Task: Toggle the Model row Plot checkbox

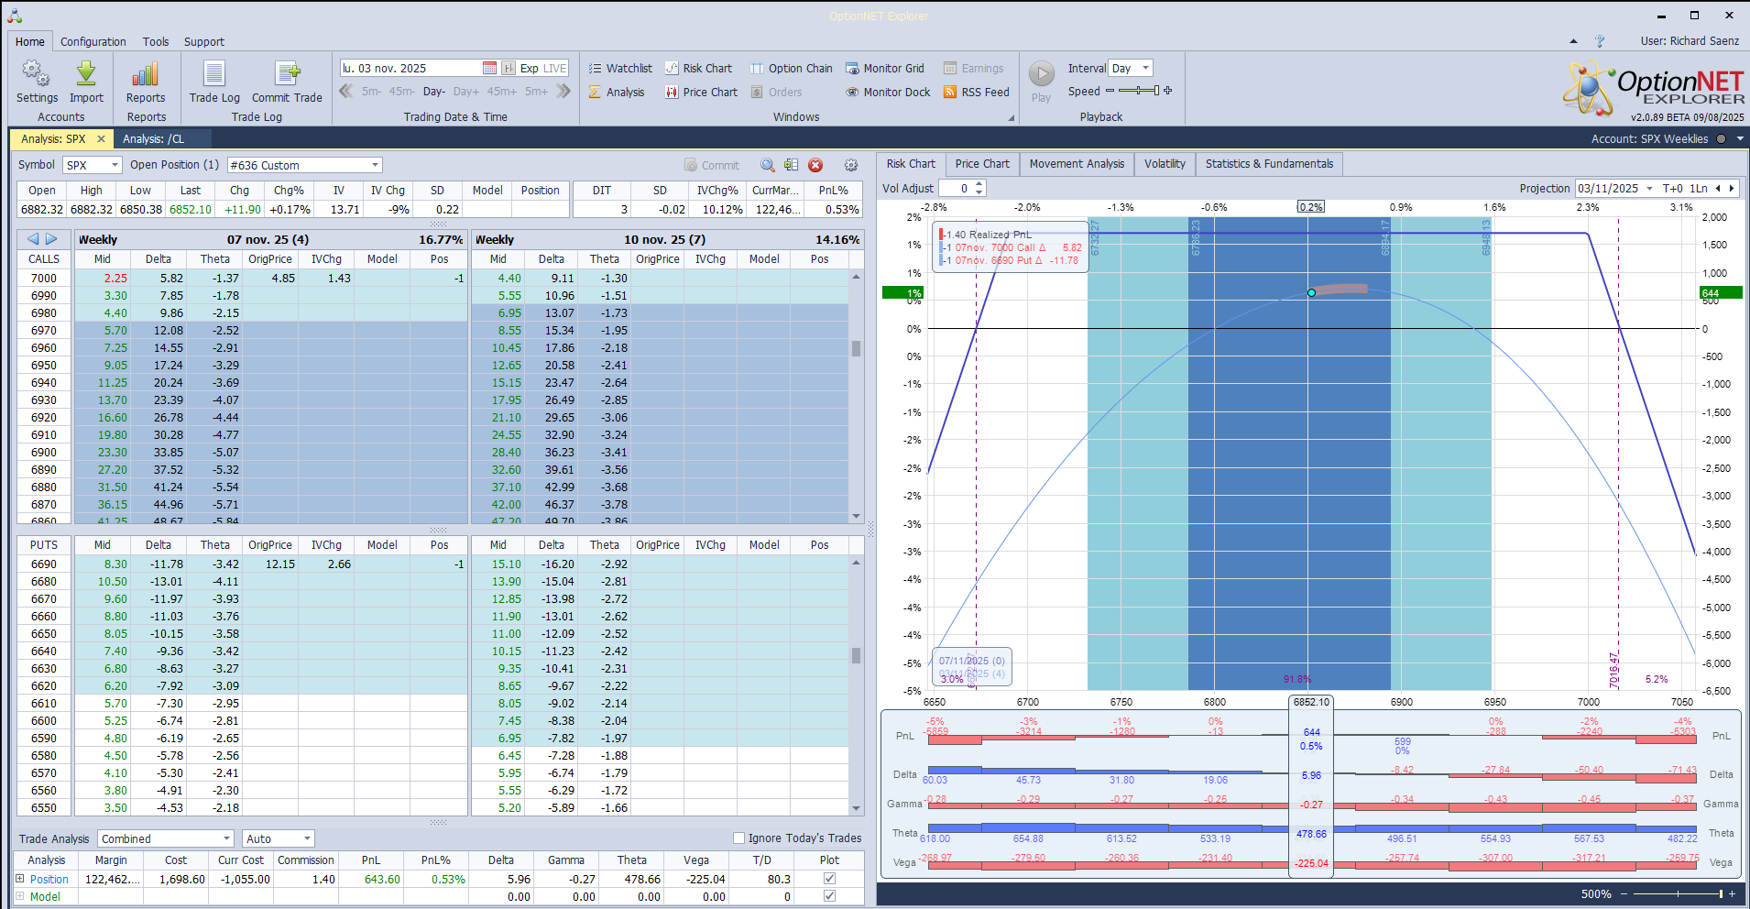Action: point(829,896)
